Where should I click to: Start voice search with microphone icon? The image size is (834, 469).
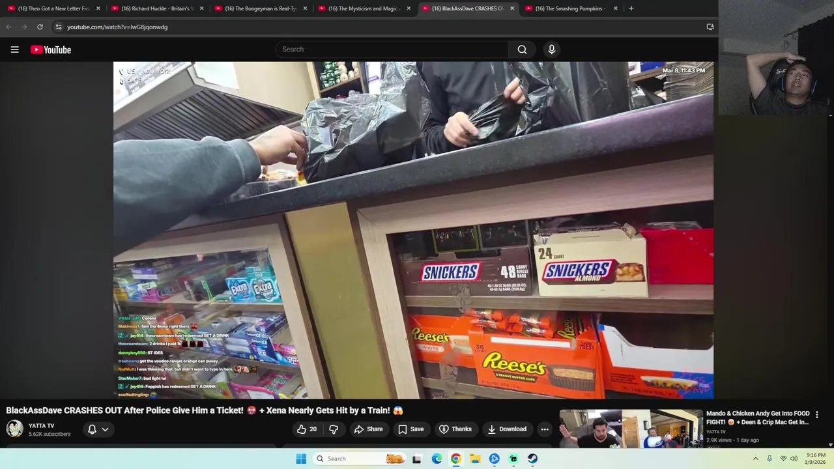(551, 50)
